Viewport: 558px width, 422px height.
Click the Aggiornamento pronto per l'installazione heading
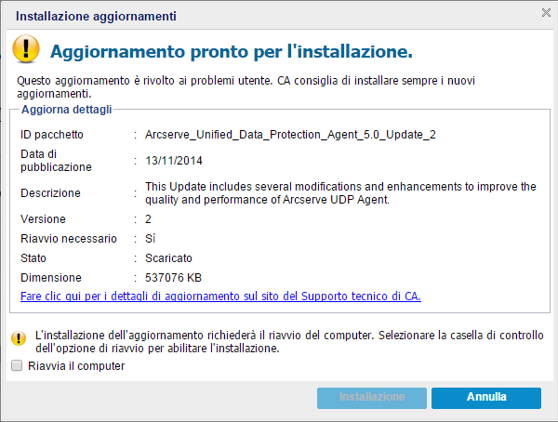[231, 50]
